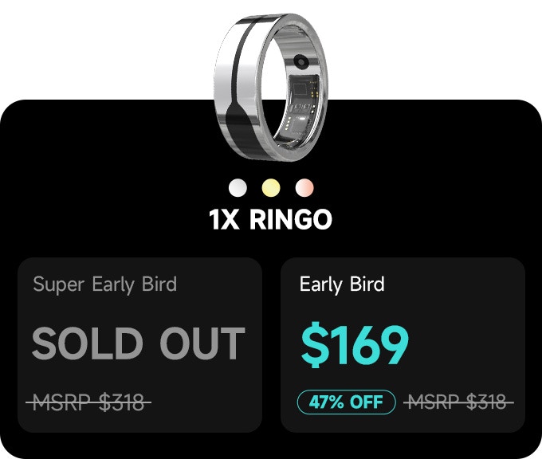Click the $169 price text

355,344
